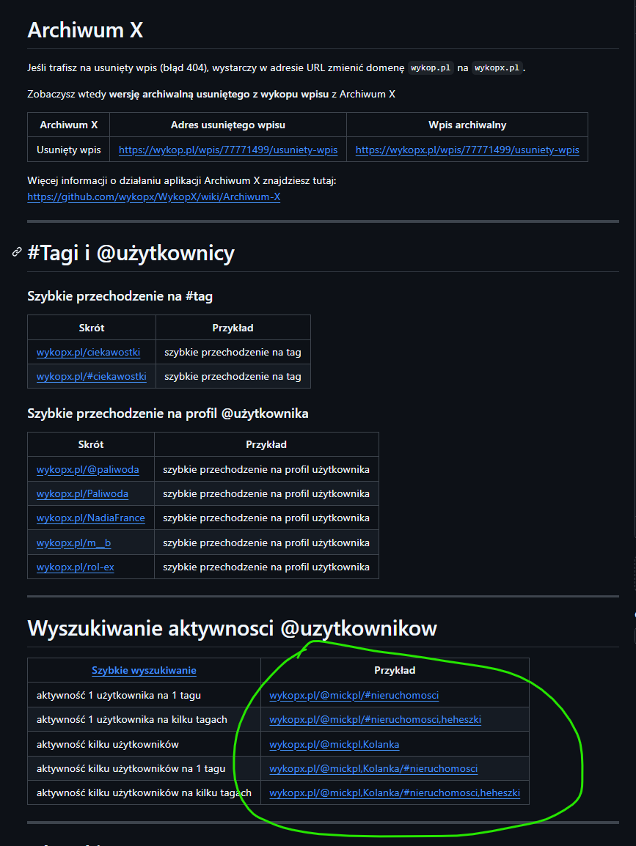Screen dimensions: 636x846
Task: Open the wykopx.pl/NadiaFrance profile link
Action: (90, 518)
